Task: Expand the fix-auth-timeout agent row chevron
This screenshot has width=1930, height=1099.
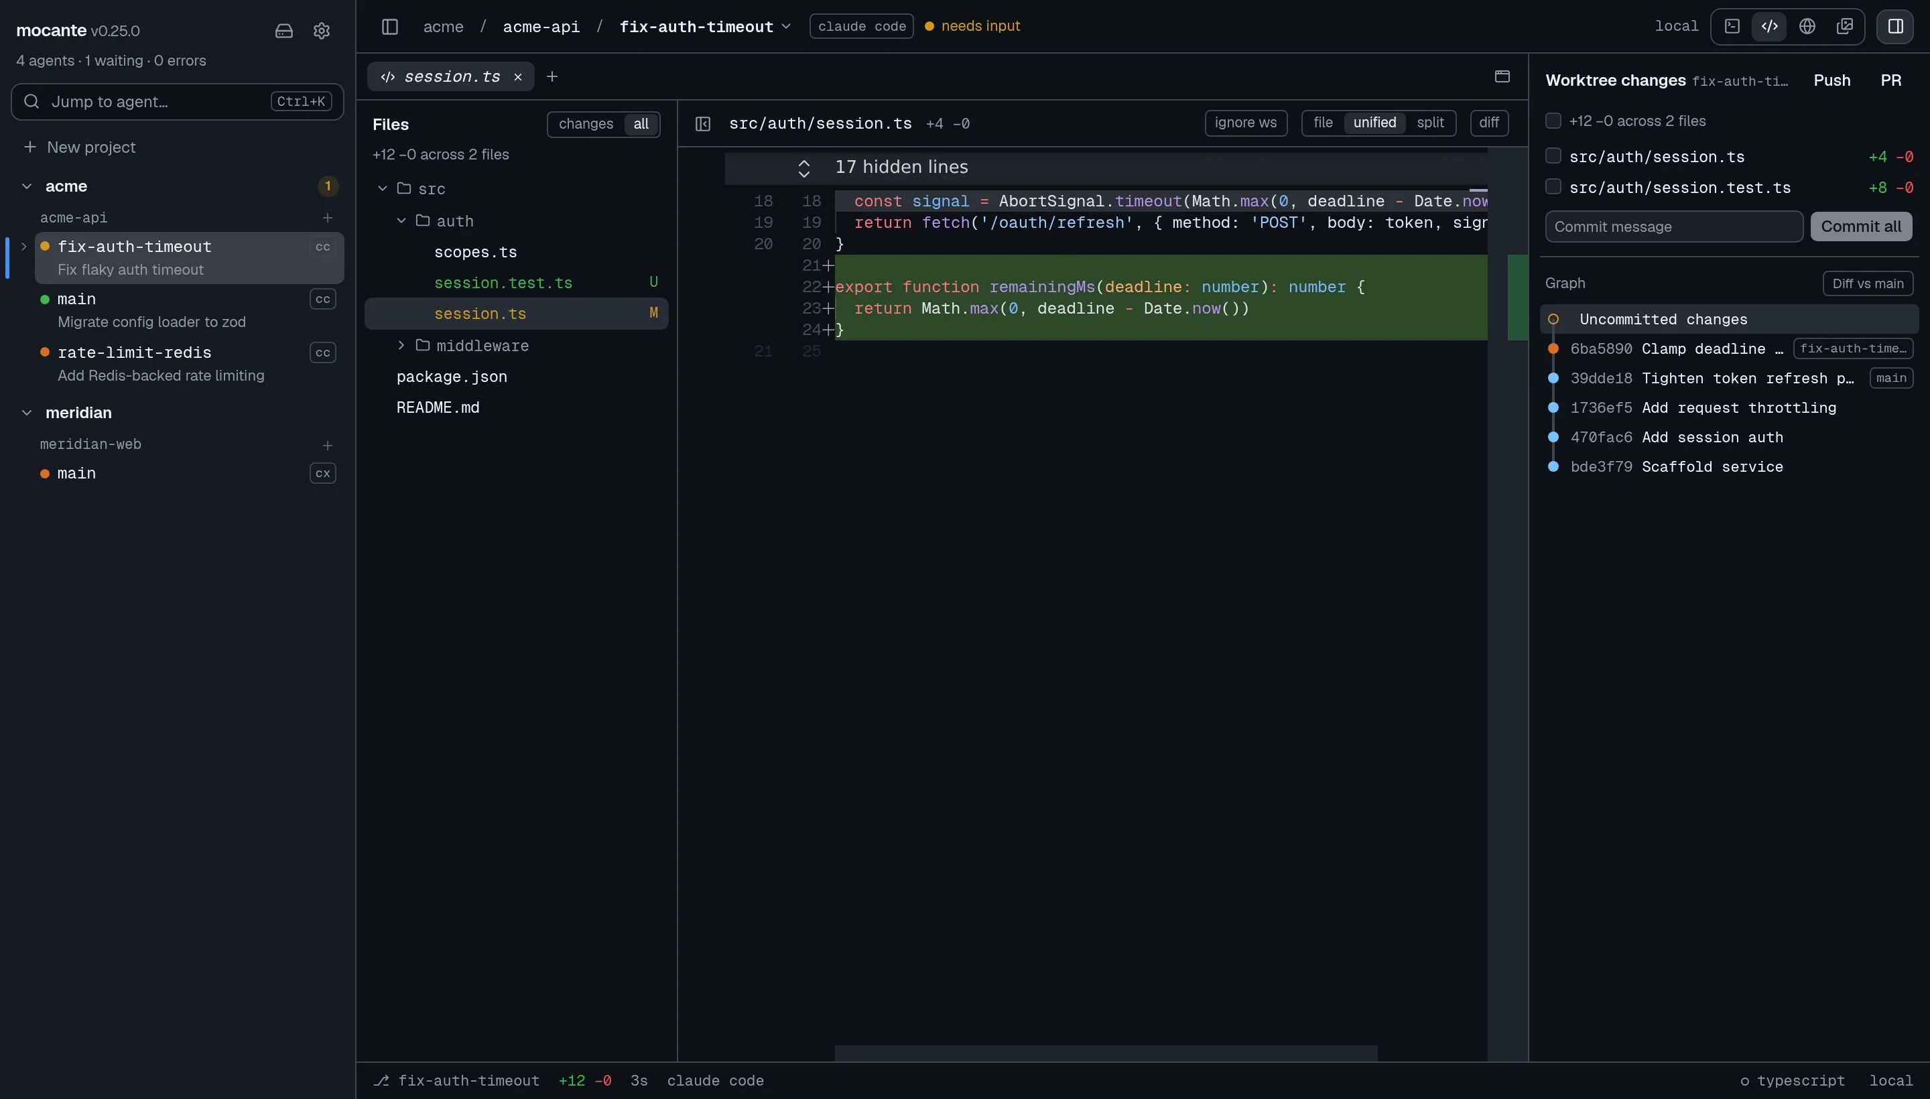Action: click(x=23, y=247)
